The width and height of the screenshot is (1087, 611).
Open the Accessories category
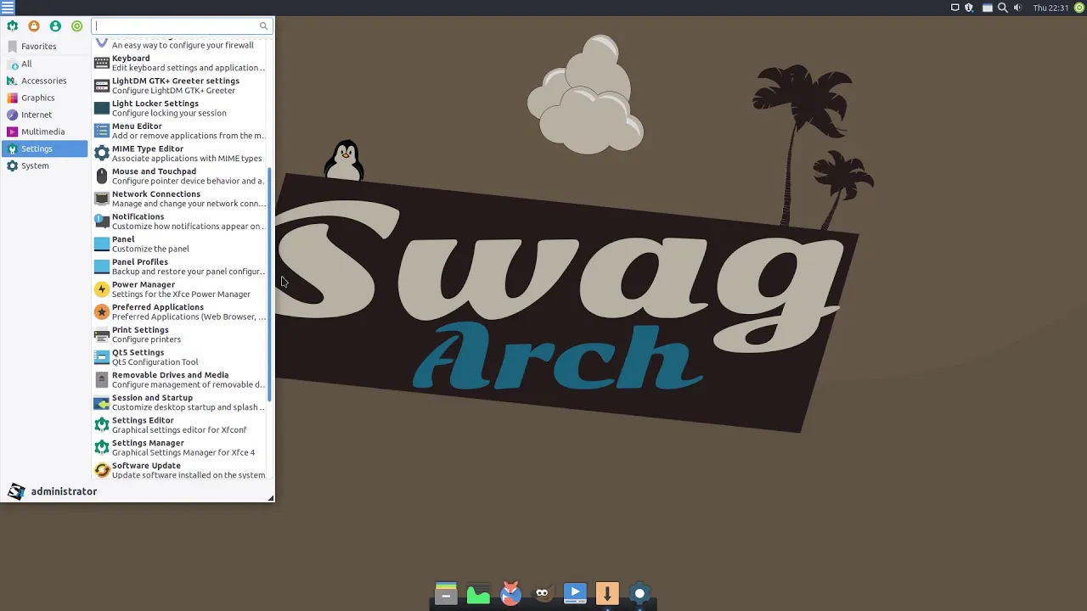coord(45,81)
